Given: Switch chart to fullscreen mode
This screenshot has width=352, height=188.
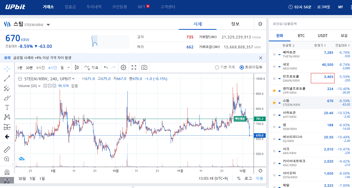Looking at the screenshot, I should click(134, 67).
